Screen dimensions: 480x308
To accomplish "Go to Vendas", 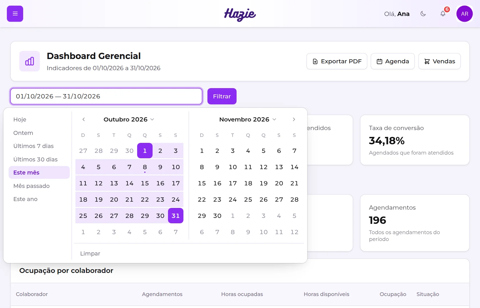I will point(439,61).
